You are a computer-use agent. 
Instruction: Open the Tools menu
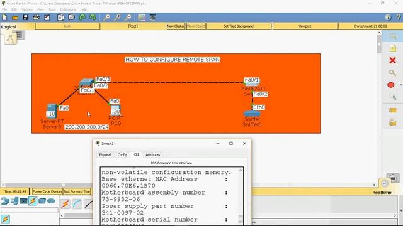click(x=52, y=9)
